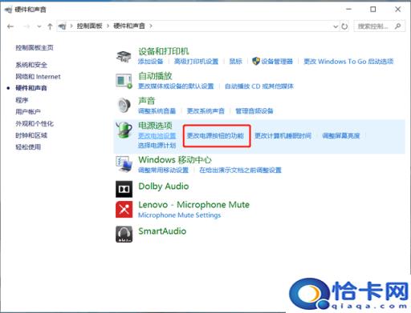Open the recent locations dropdown arrow
The height and width of the screenshot is (313, 411).
pyautogui.click(x=39, y=26)
